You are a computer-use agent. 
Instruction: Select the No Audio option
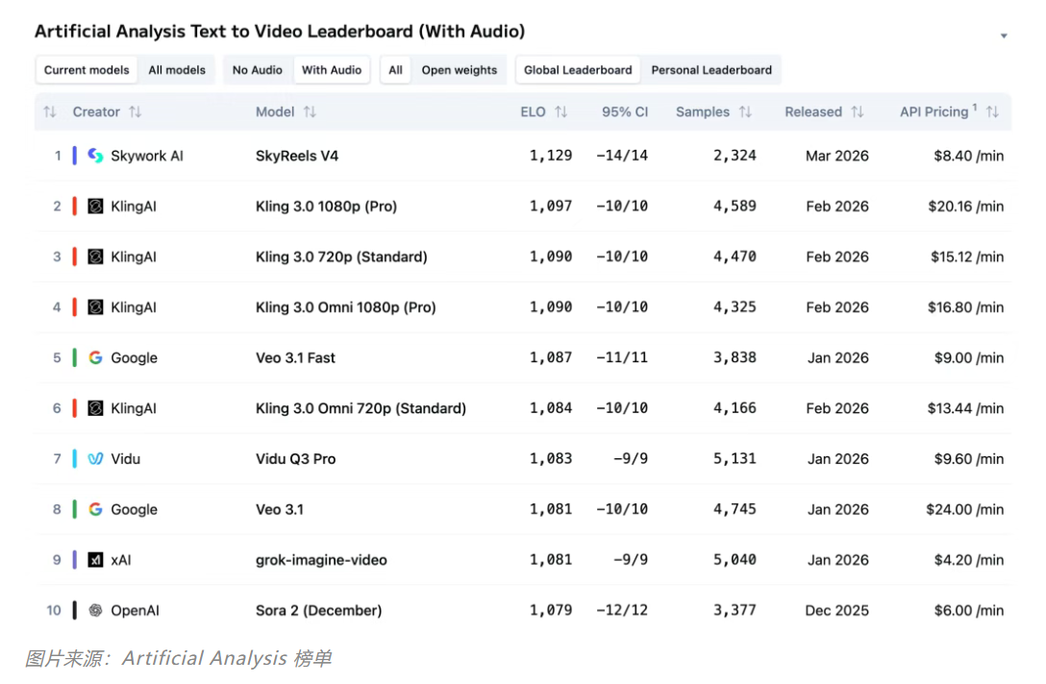[x=258, y=70]
